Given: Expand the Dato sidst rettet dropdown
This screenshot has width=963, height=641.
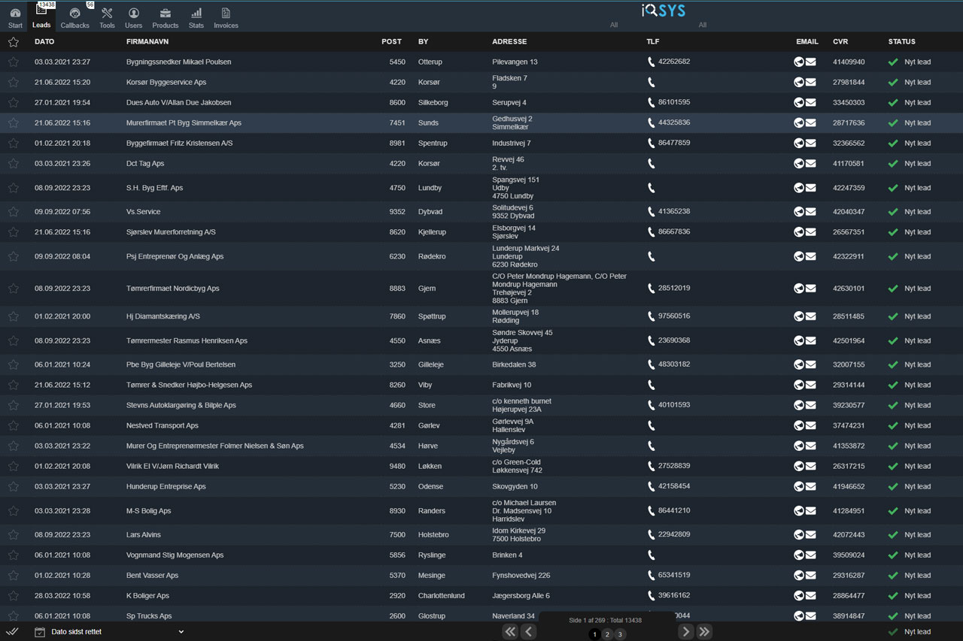Looking at the screenshot, I should 181,632.
